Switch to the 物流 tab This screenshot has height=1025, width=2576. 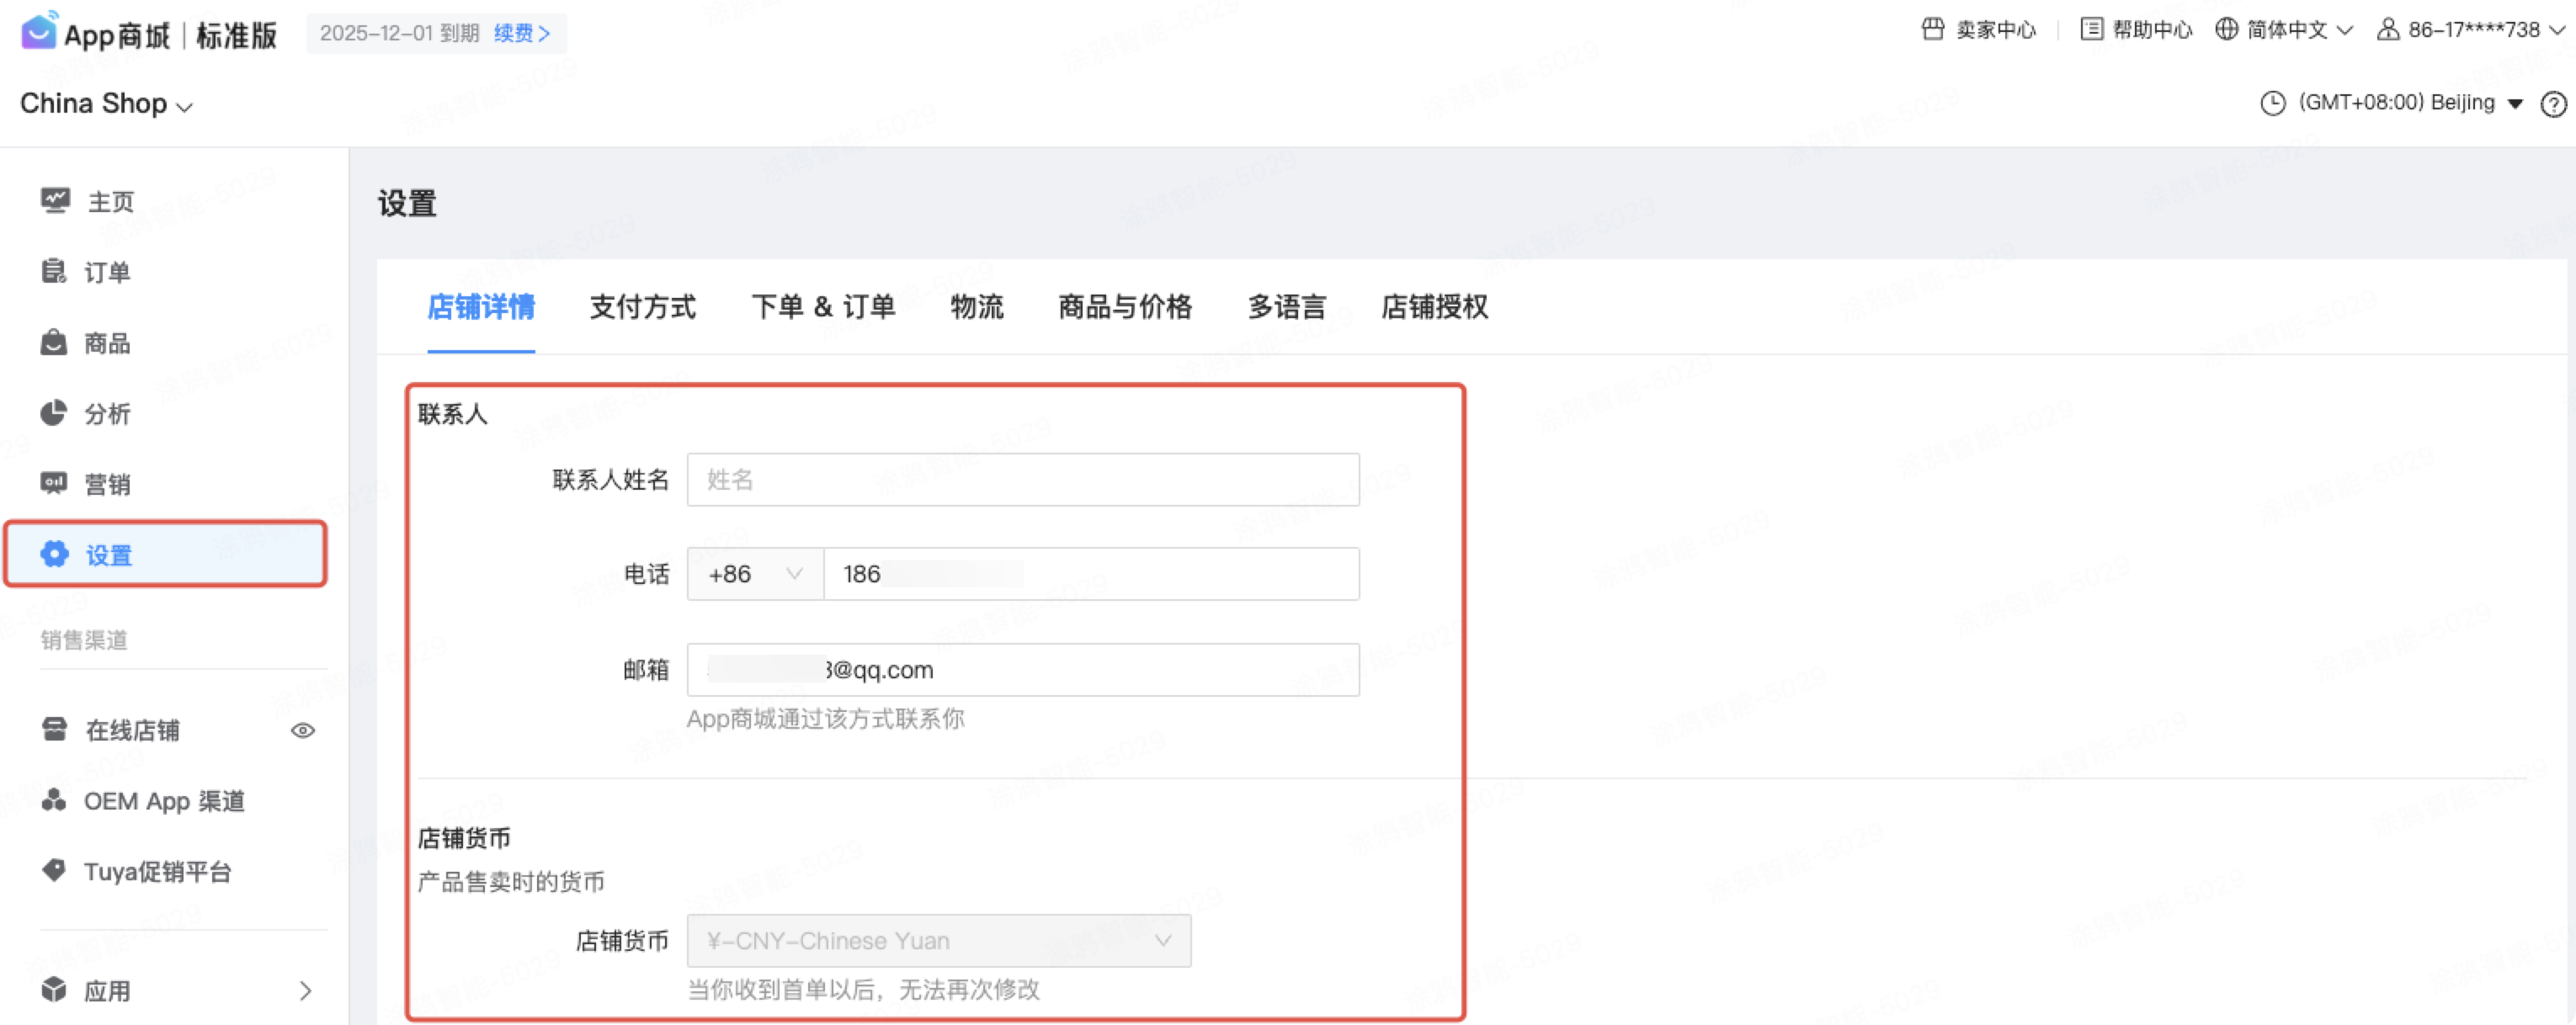pos(977,307)
